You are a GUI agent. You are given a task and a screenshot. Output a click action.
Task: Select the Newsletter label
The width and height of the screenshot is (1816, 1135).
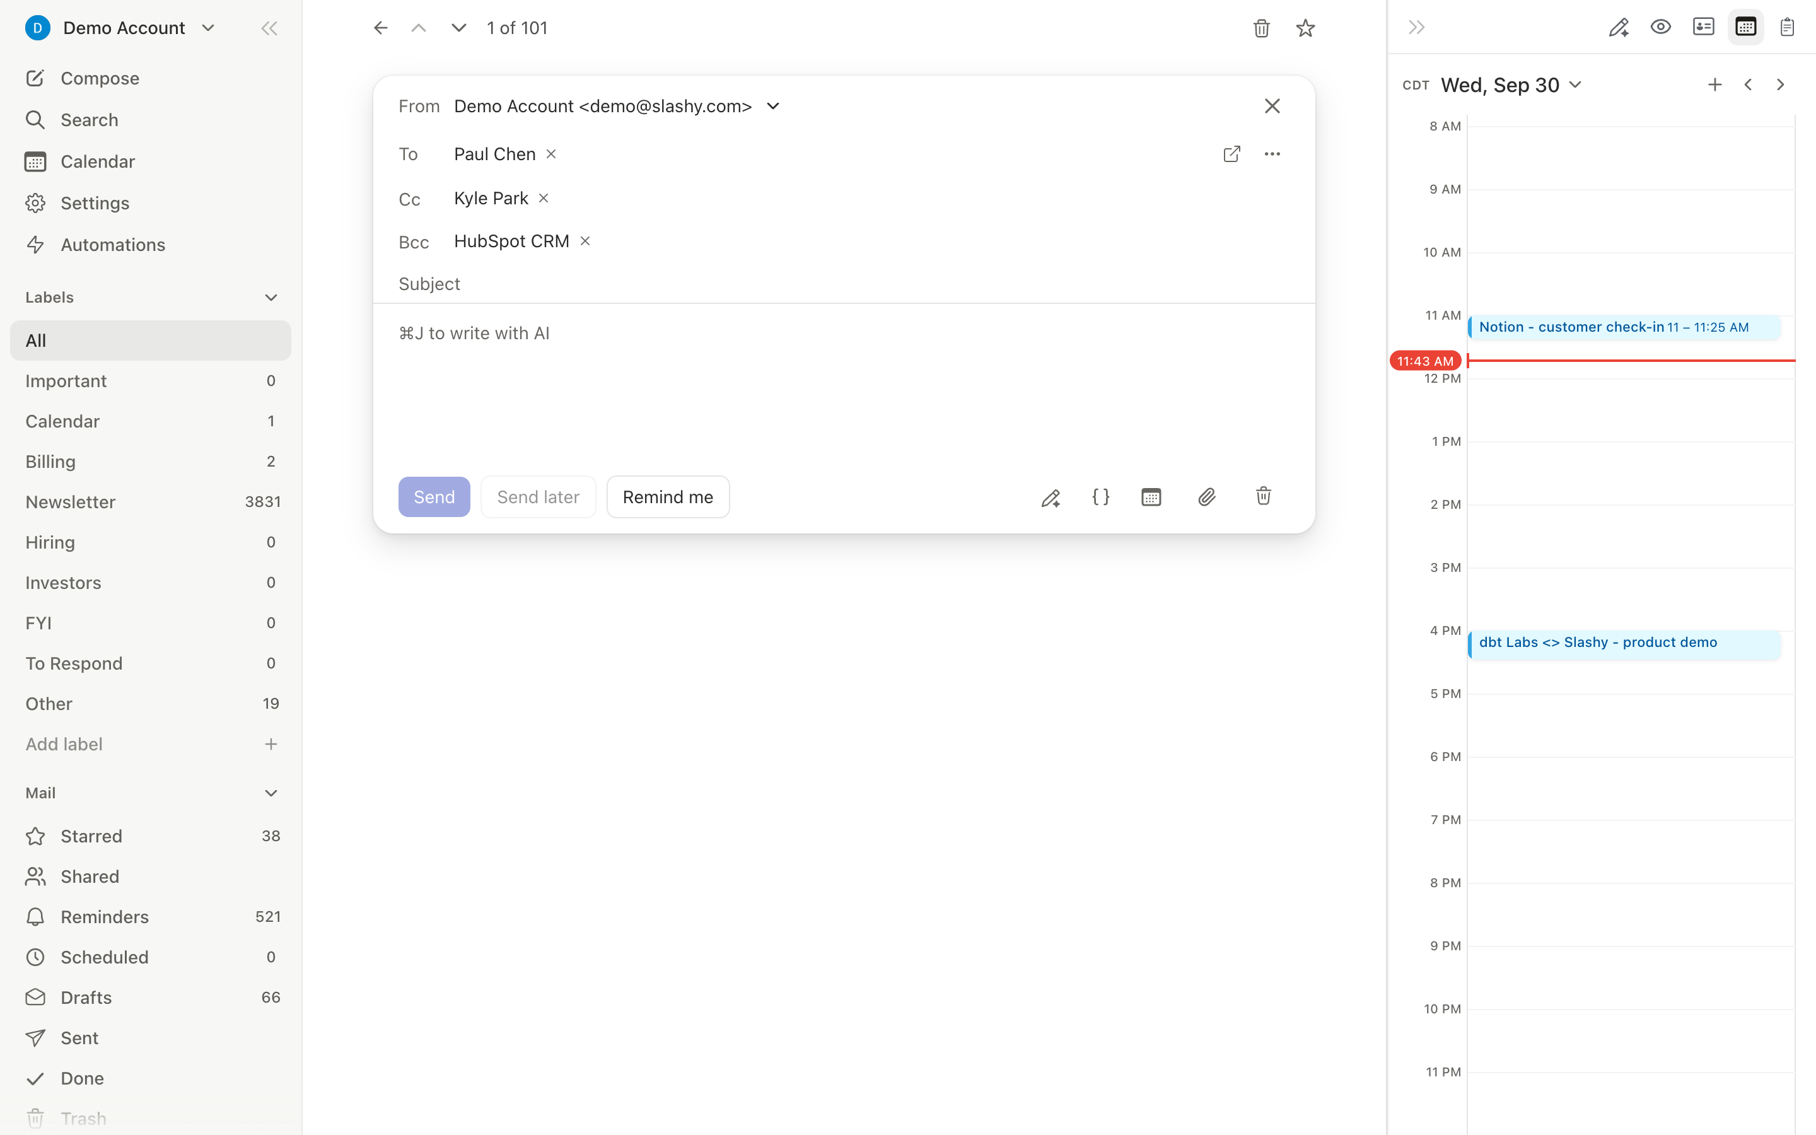coord(150,501)
